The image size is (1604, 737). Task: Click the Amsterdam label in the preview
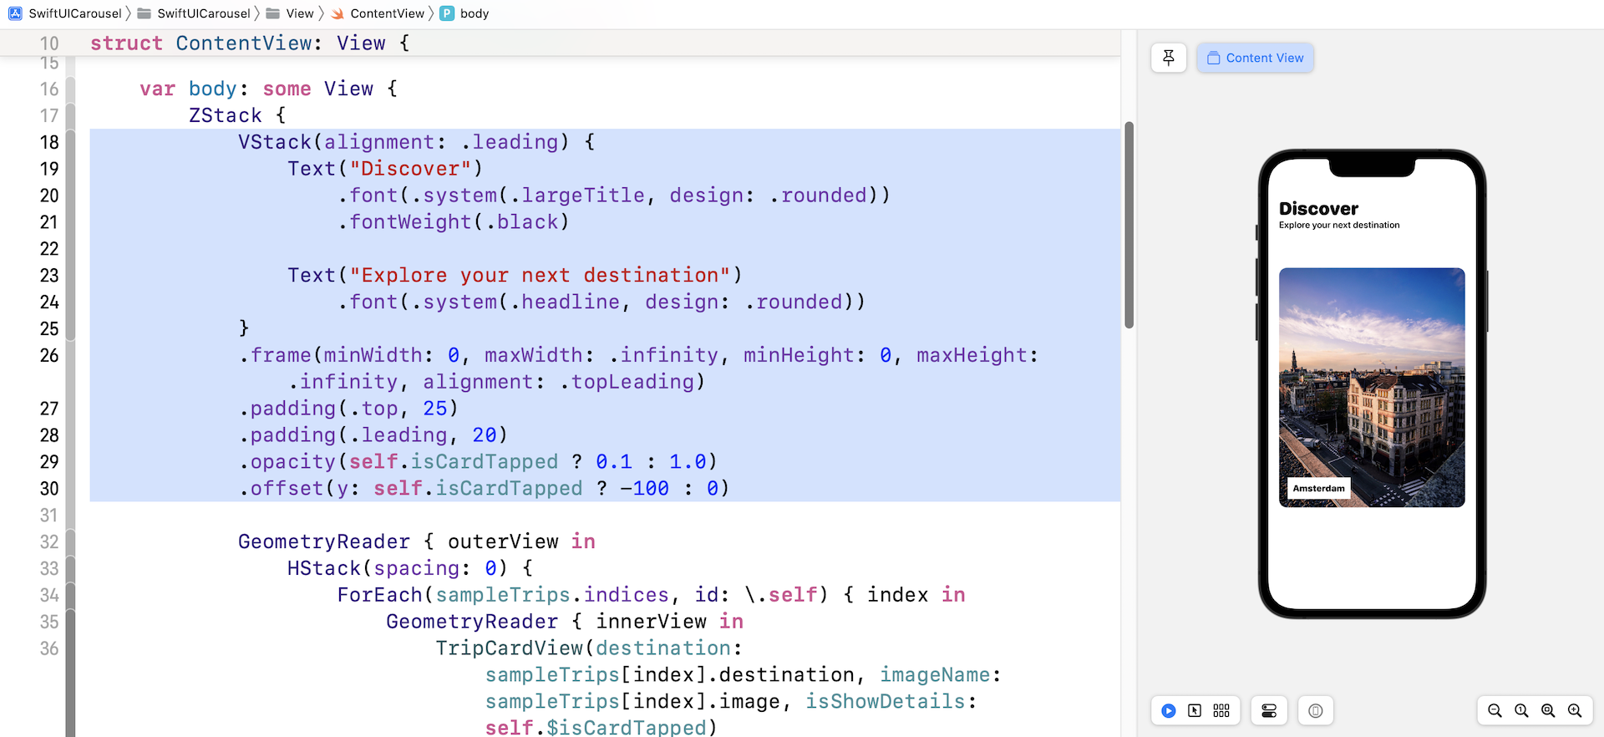[x=1319, y=488]
